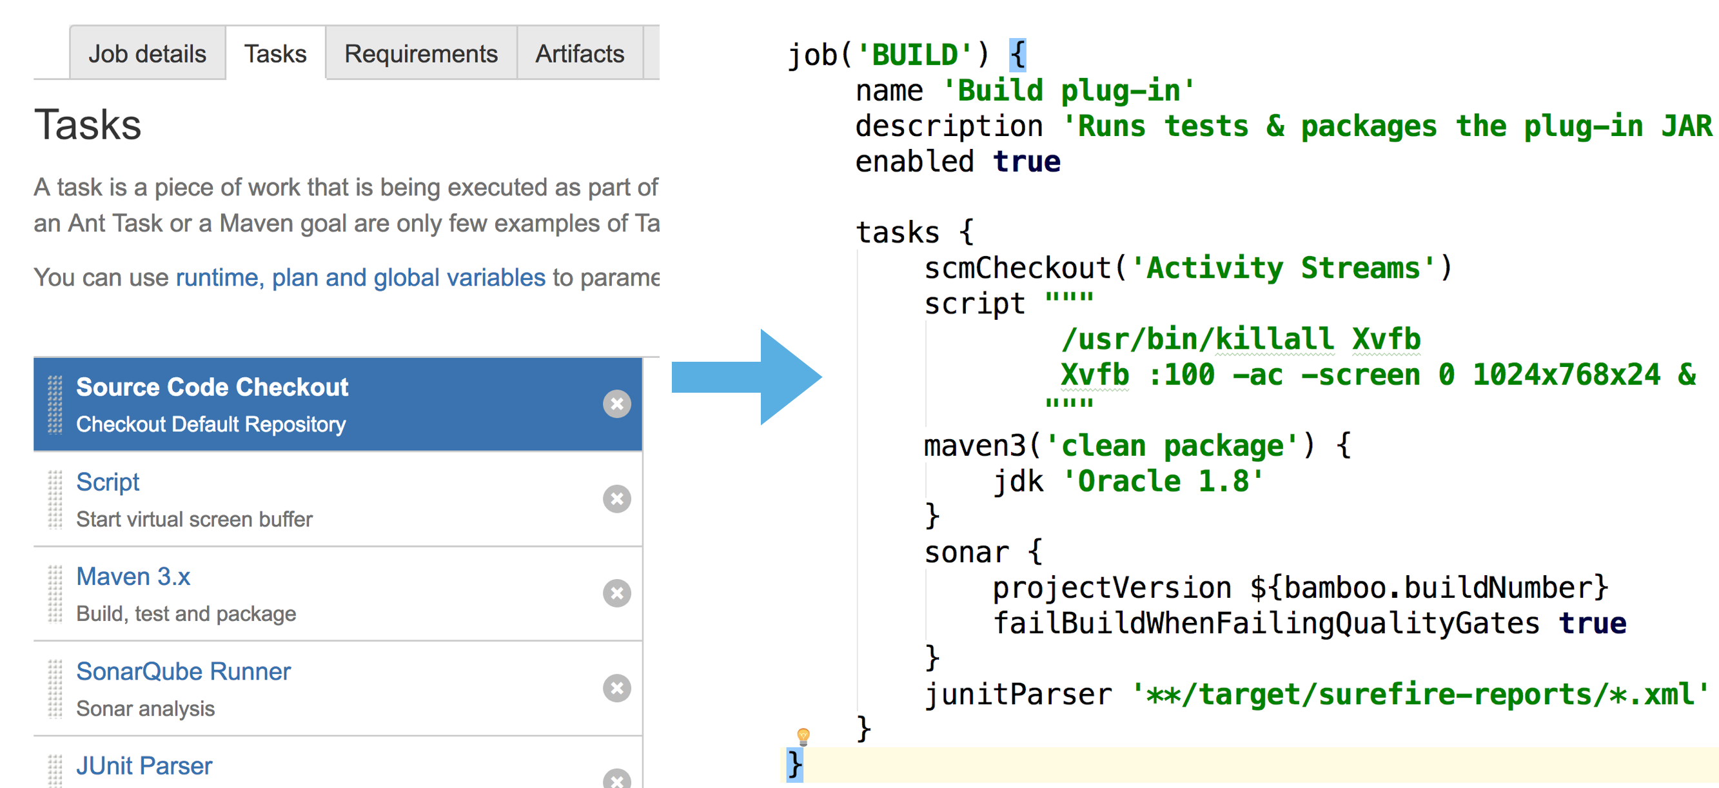Open the Script task entry
This screenshot has height=788, width=1719.
pos(108,482)
